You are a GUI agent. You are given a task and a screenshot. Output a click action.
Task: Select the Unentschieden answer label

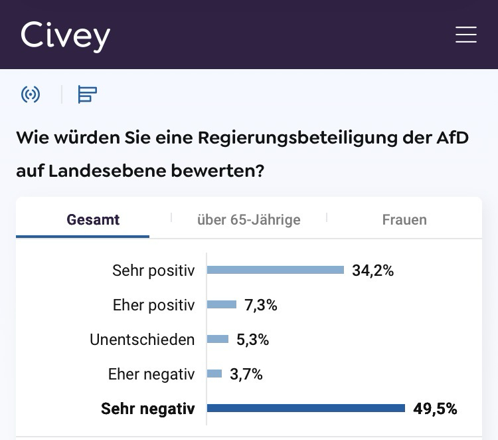pos(142,340)
